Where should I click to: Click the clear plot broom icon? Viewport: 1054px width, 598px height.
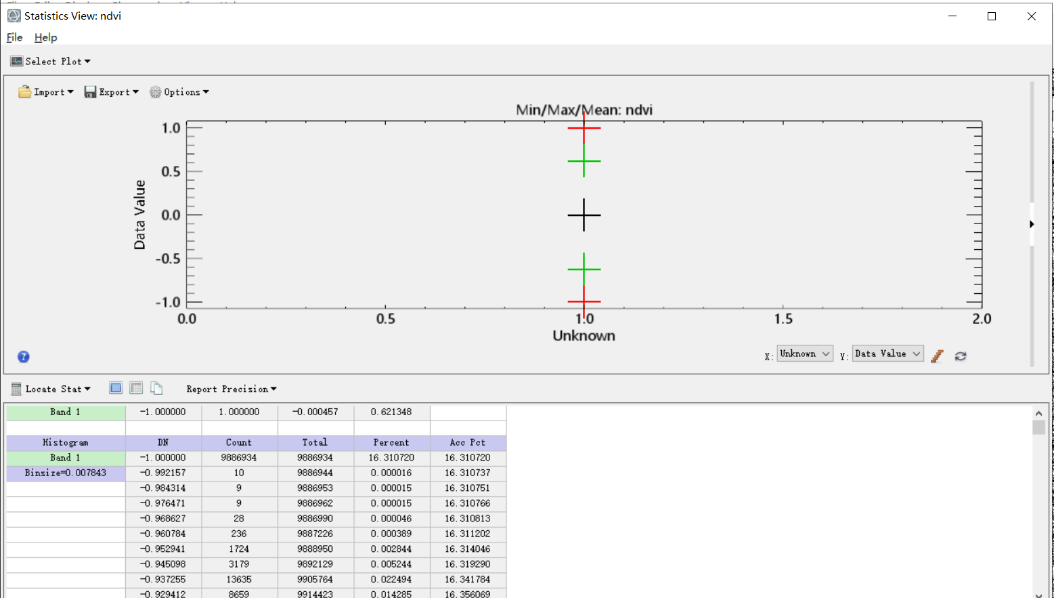(x=938, y=356)
